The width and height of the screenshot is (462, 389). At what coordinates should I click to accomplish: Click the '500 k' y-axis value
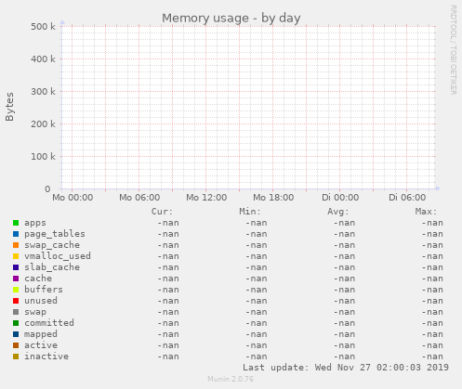click(43, 27)
